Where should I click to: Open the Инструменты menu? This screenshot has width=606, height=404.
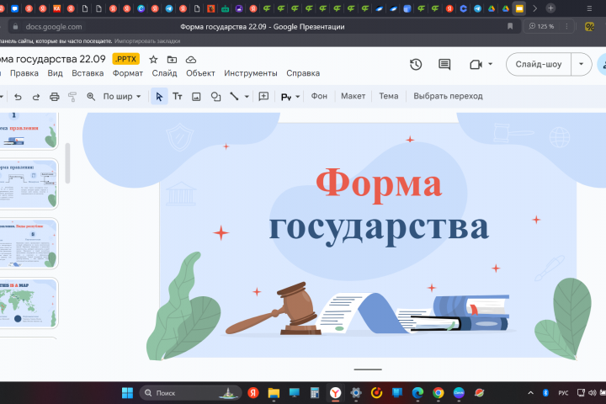click(251, 73)
